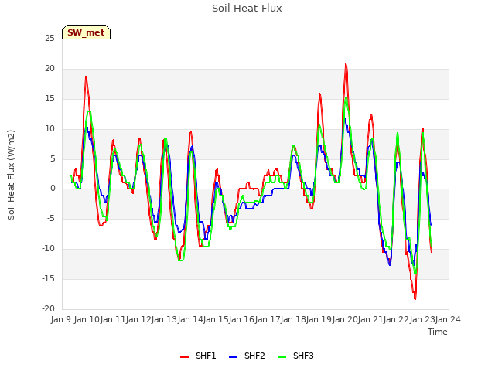Click the 10 y-axis tick label
495x371 pixels.
49,129
